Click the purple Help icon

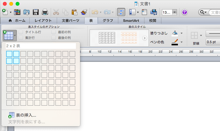click(185, 12)
